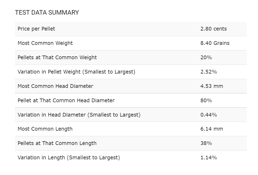Select the 6.14 mm value

(x=212, y=129)
